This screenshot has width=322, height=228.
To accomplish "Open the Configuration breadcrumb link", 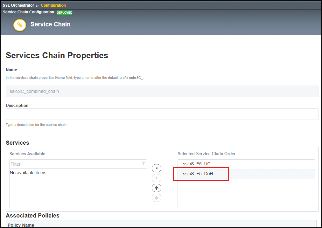I will tap(53, 5).
